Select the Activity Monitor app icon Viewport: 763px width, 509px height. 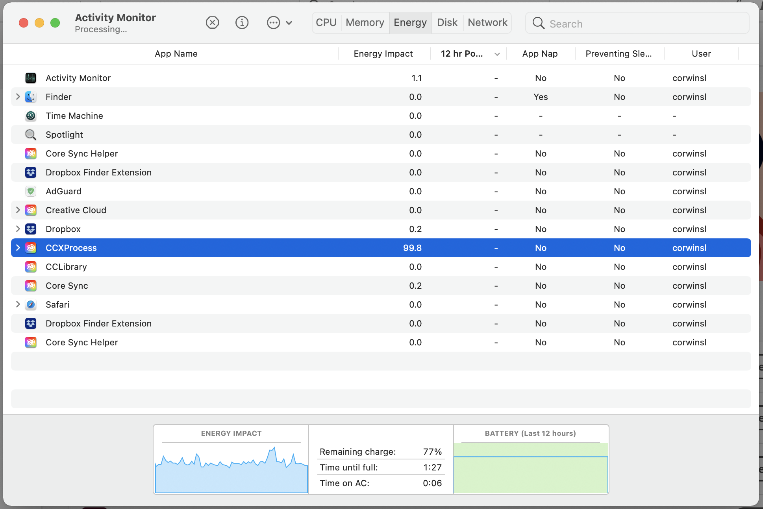[30, 78]
